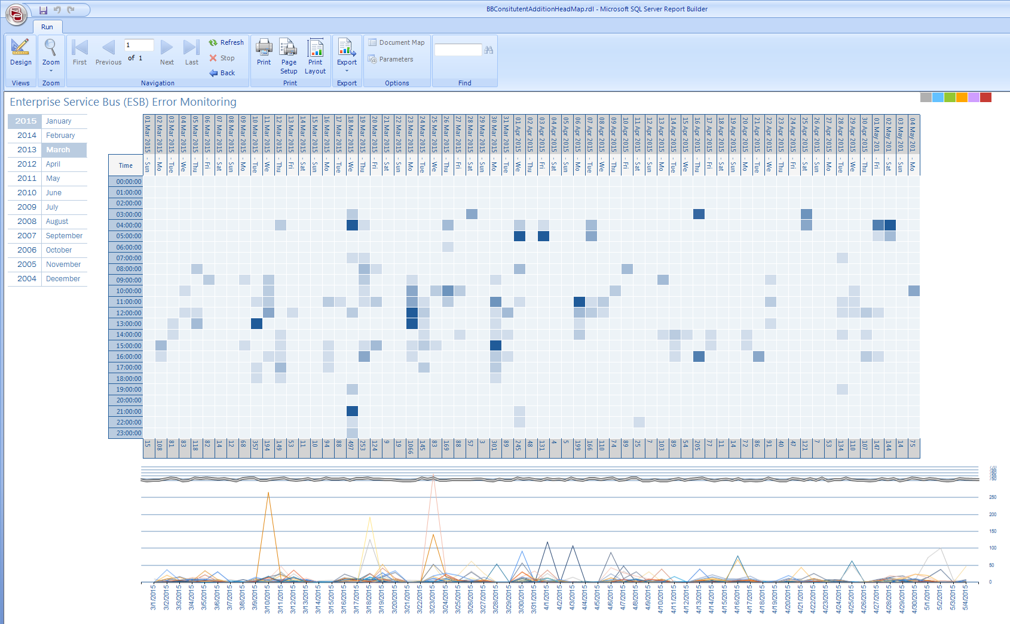The width and height of the screenshot is (1010, 624).
Task: Refresh the report
Action: (227, 42)
